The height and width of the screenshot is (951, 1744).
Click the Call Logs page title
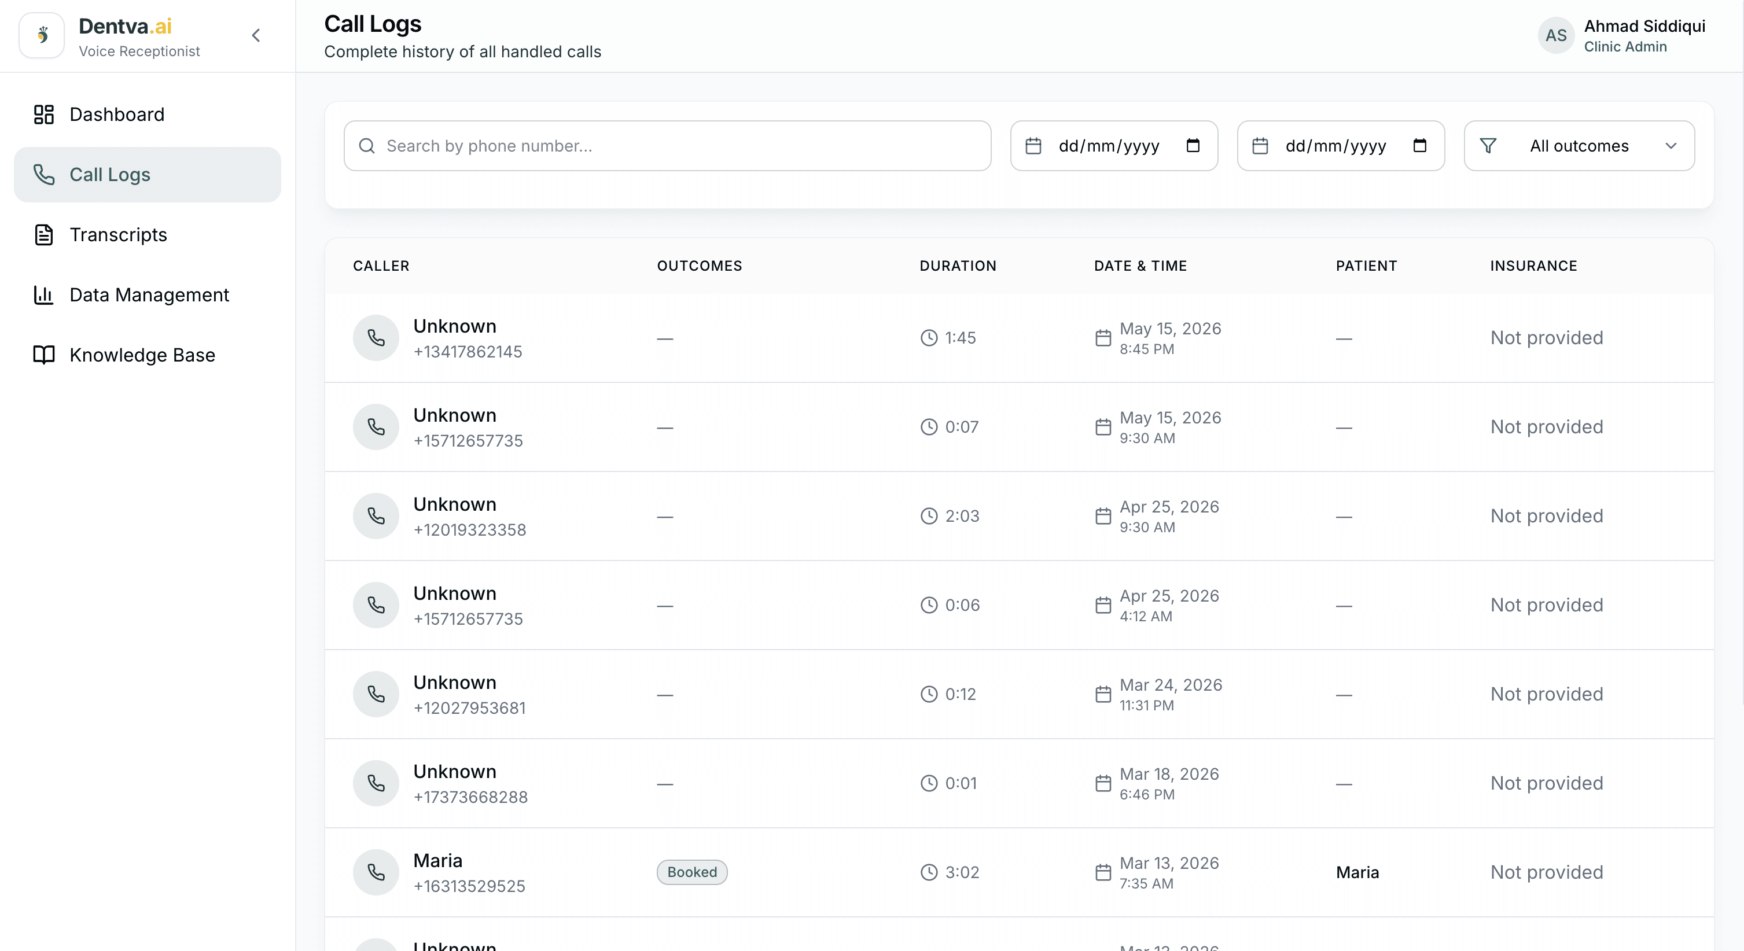click(x=373, y=24)
